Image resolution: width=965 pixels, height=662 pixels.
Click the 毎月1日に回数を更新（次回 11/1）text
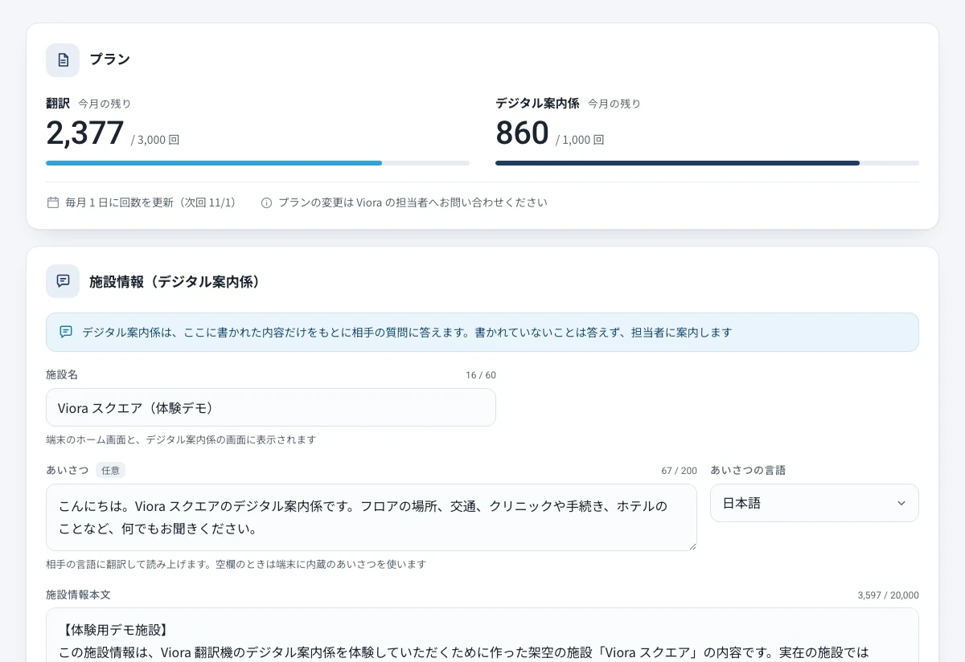[154, 202]
